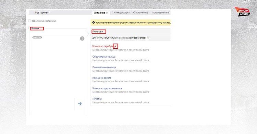Viewport: 257px width, 134px height.
Task: Open the «Помолвочные кольца» filter
Action: [x=104, y=67]
